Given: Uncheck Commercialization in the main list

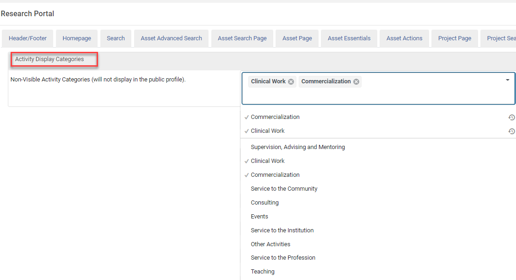Looking at the screenshot, I should coord(275,175).
